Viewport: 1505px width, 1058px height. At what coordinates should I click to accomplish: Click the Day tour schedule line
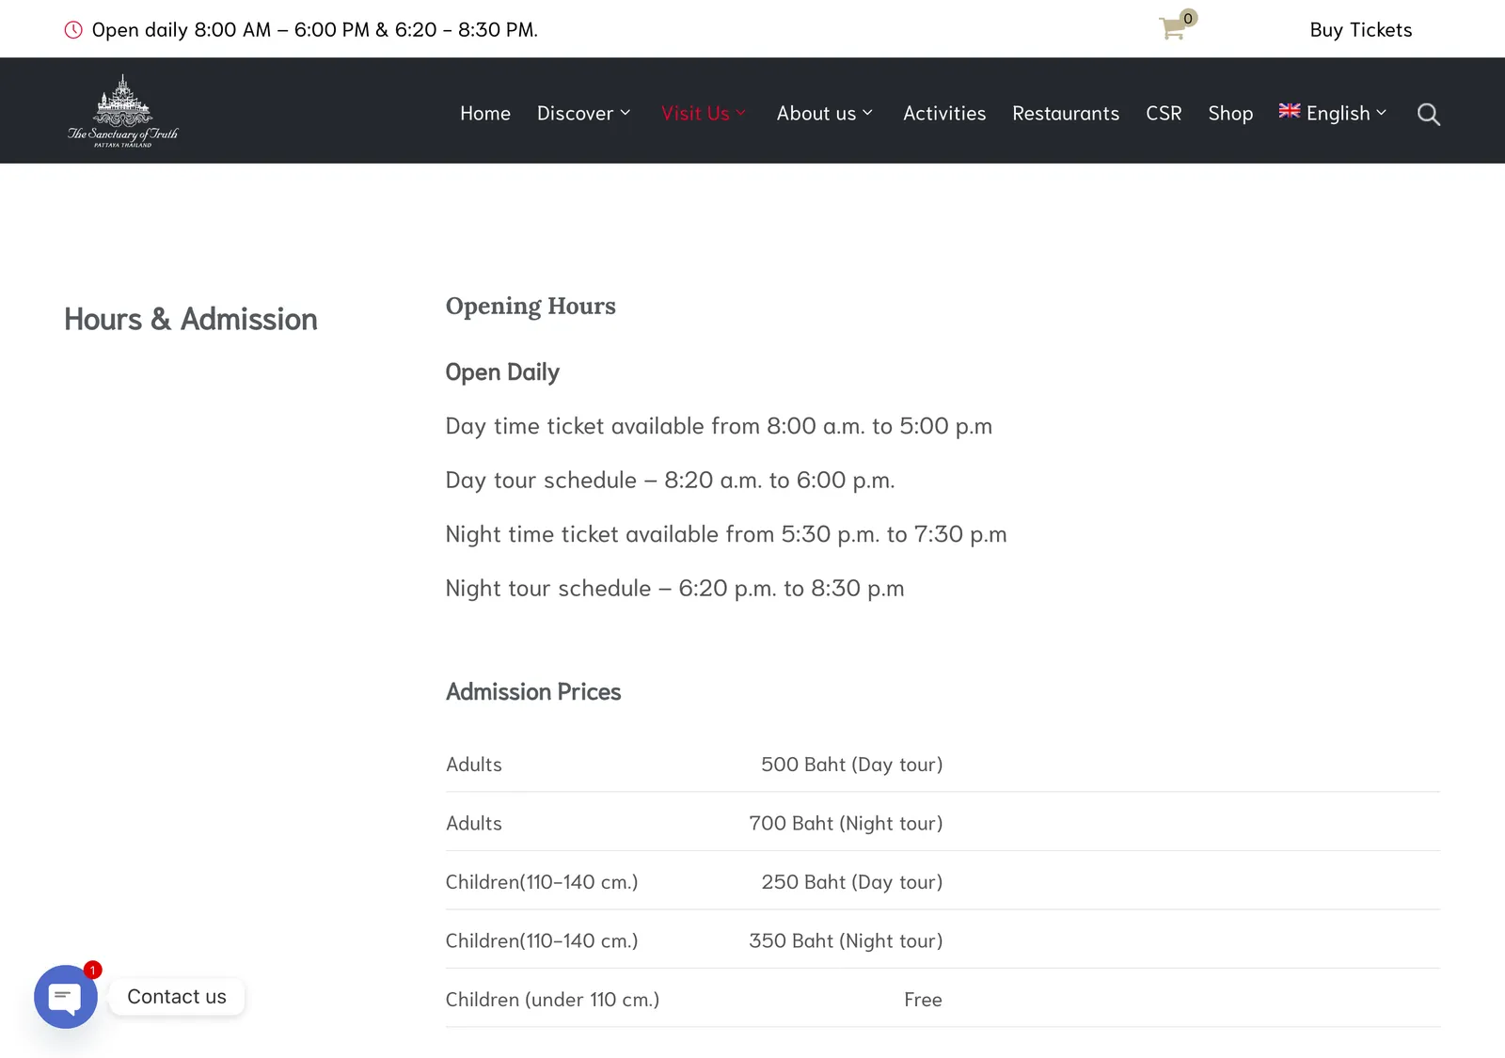[x=670, y=481]
